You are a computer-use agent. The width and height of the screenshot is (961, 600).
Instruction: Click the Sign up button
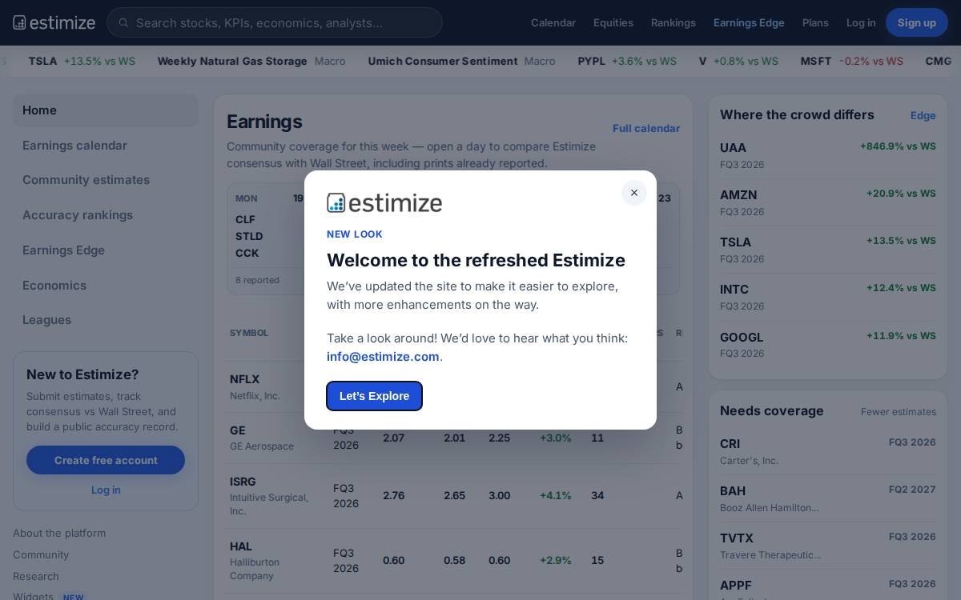(917, 22)
